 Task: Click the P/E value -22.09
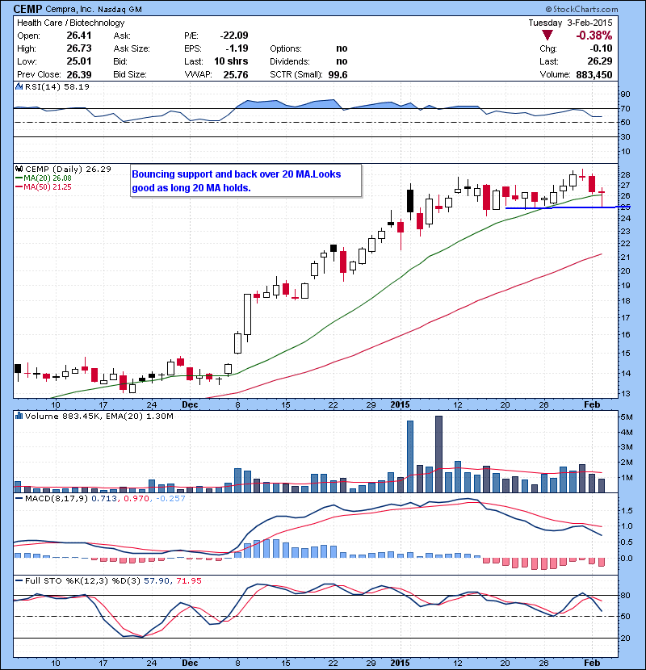(x=234, y=36)
